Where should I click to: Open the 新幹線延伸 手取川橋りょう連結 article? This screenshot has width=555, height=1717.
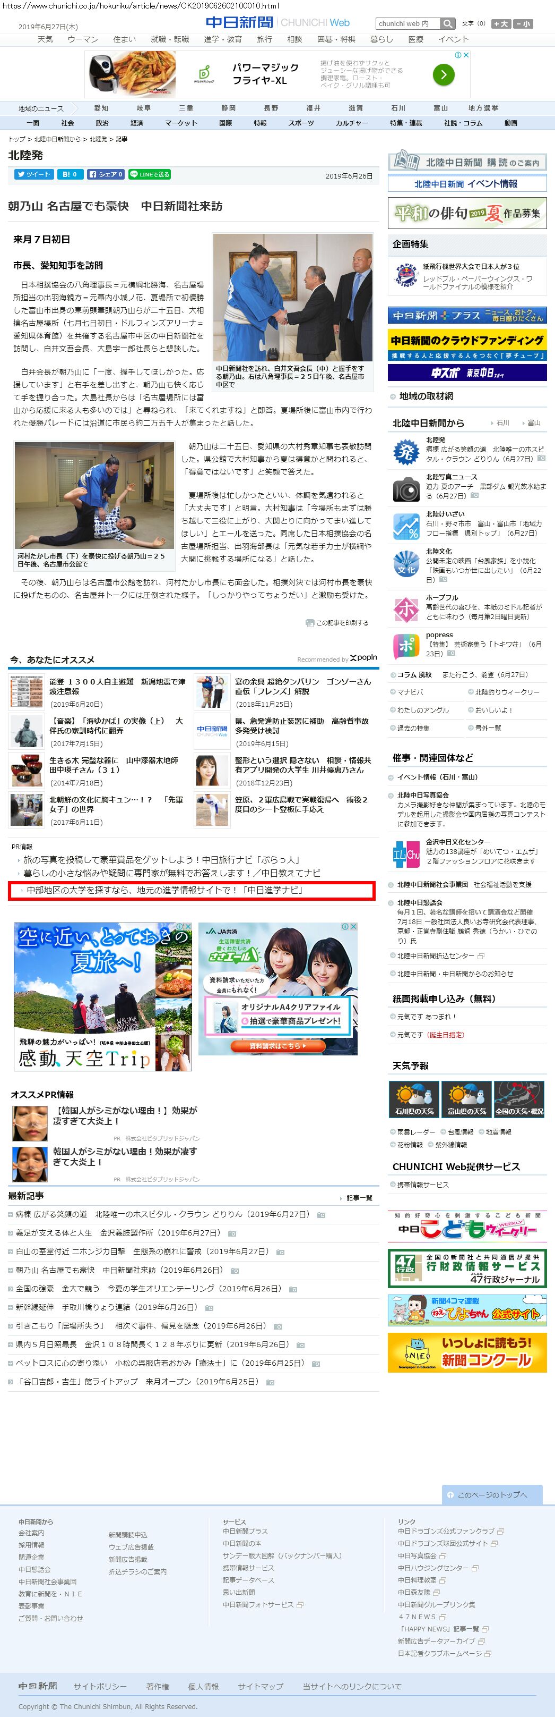[107, 1307]
